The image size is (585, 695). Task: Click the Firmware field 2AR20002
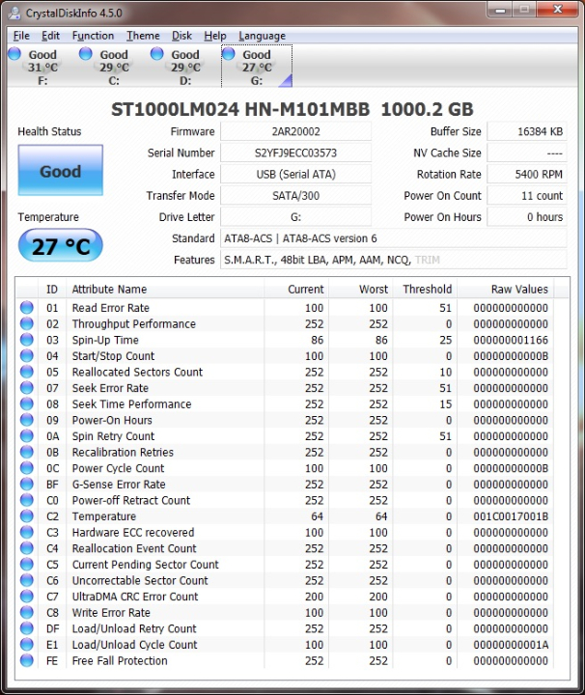pos(296,131)
